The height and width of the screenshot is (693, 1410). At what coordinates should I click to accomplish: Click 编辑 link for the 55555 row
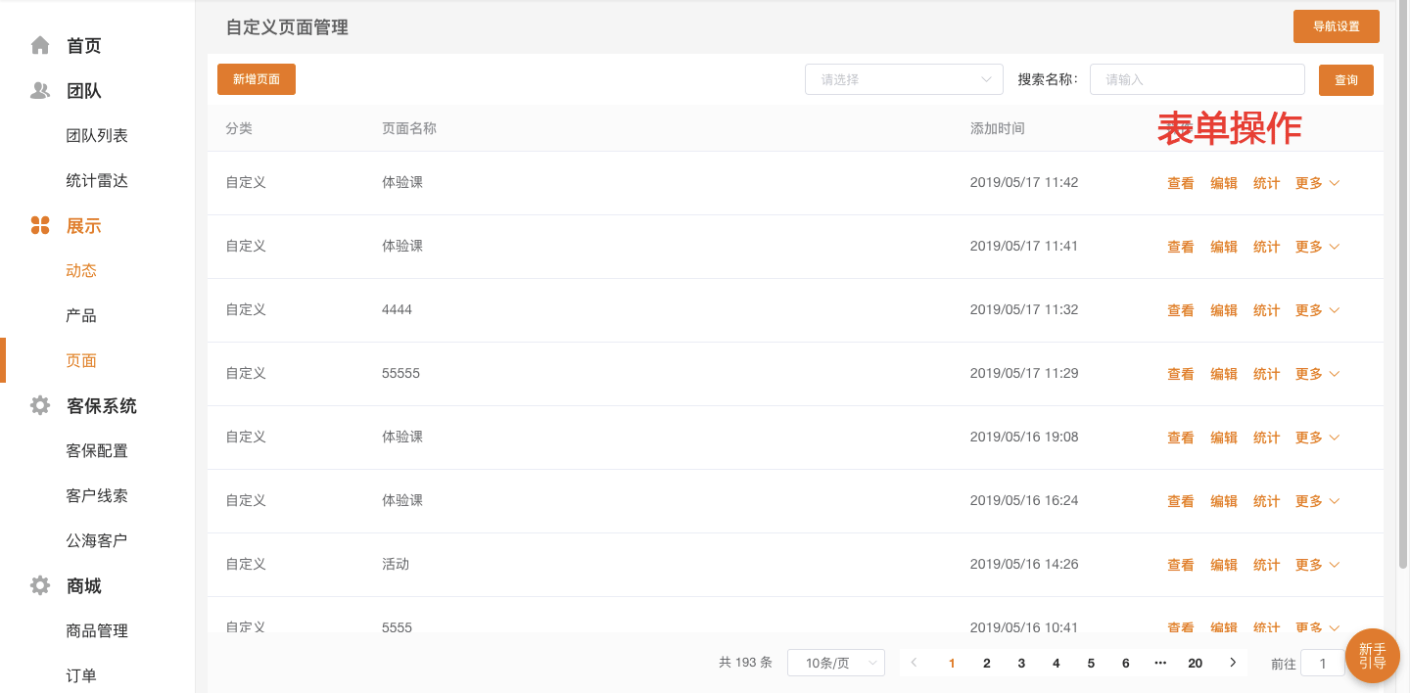pyautogui.click(x=1224, y=374)
